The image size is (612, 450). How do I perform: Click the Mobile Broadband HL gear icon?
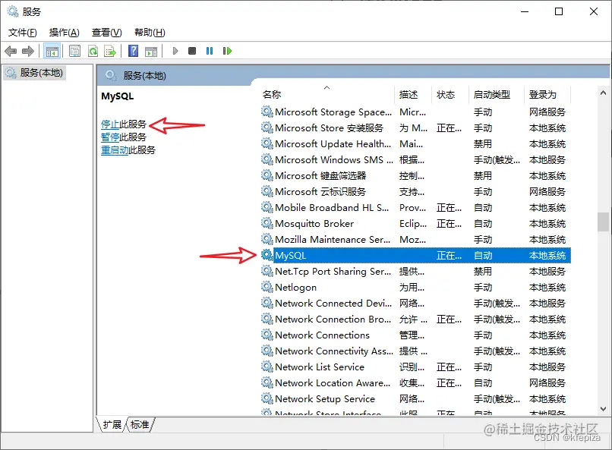pos(267,207)
